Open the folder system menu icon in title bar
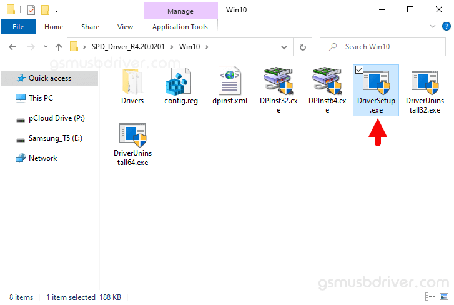Image resolution: width=454 pixels, height=305 pixels. point(11,9)
